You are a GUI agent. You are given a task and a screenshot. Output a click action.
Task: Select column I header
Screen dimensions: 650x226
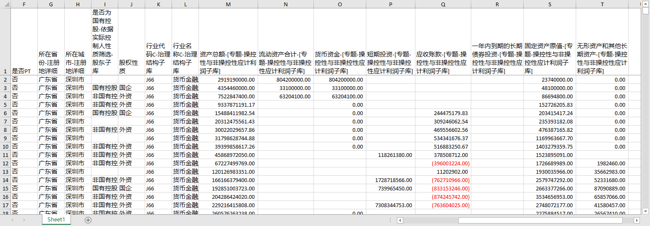click(x=104, y=4)
